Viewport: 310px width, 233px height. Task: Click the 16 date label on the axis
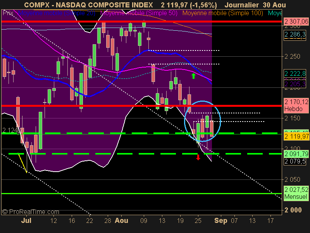(72, 221)
